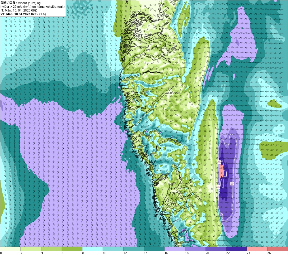Click legend scale number '14'

point(146,253)
